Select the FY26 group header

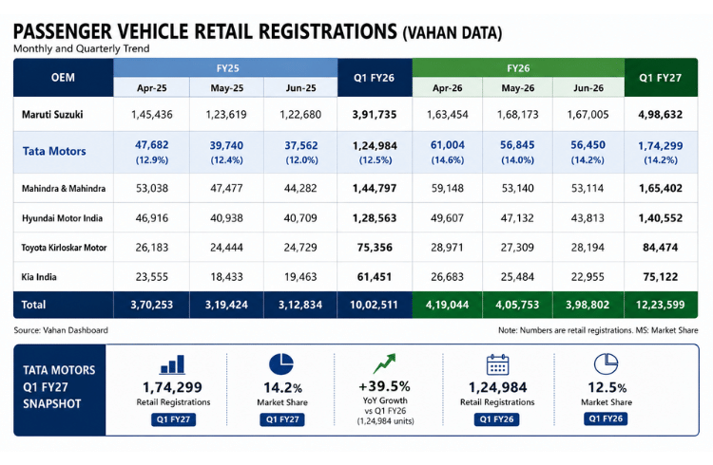[x=518, y=68]
